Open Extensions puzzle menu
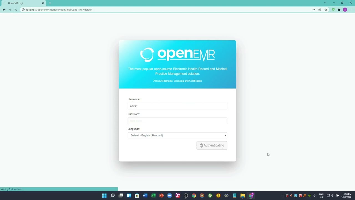Screen dimensions: 355x200 pyautogui.click(x=339, y=10)
